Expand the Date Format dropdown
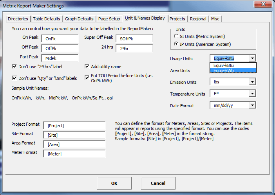Screen dimensions: 275x195 [x=252, y=105]
